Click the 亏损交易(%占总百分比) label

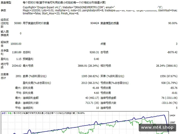click(114, 83)
